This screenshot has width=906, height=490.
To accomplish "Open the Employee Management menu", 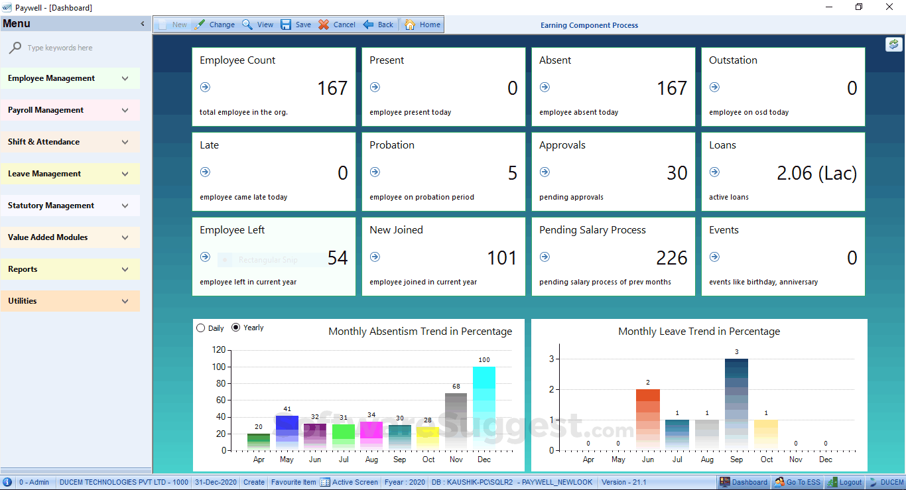I will pos(70,78).
